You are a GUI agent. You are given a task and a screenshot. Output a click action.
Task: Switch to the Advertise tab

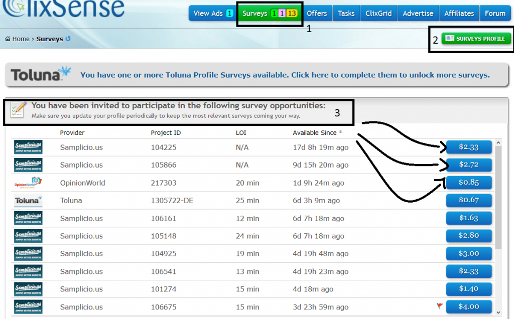(x=418, y=14)
